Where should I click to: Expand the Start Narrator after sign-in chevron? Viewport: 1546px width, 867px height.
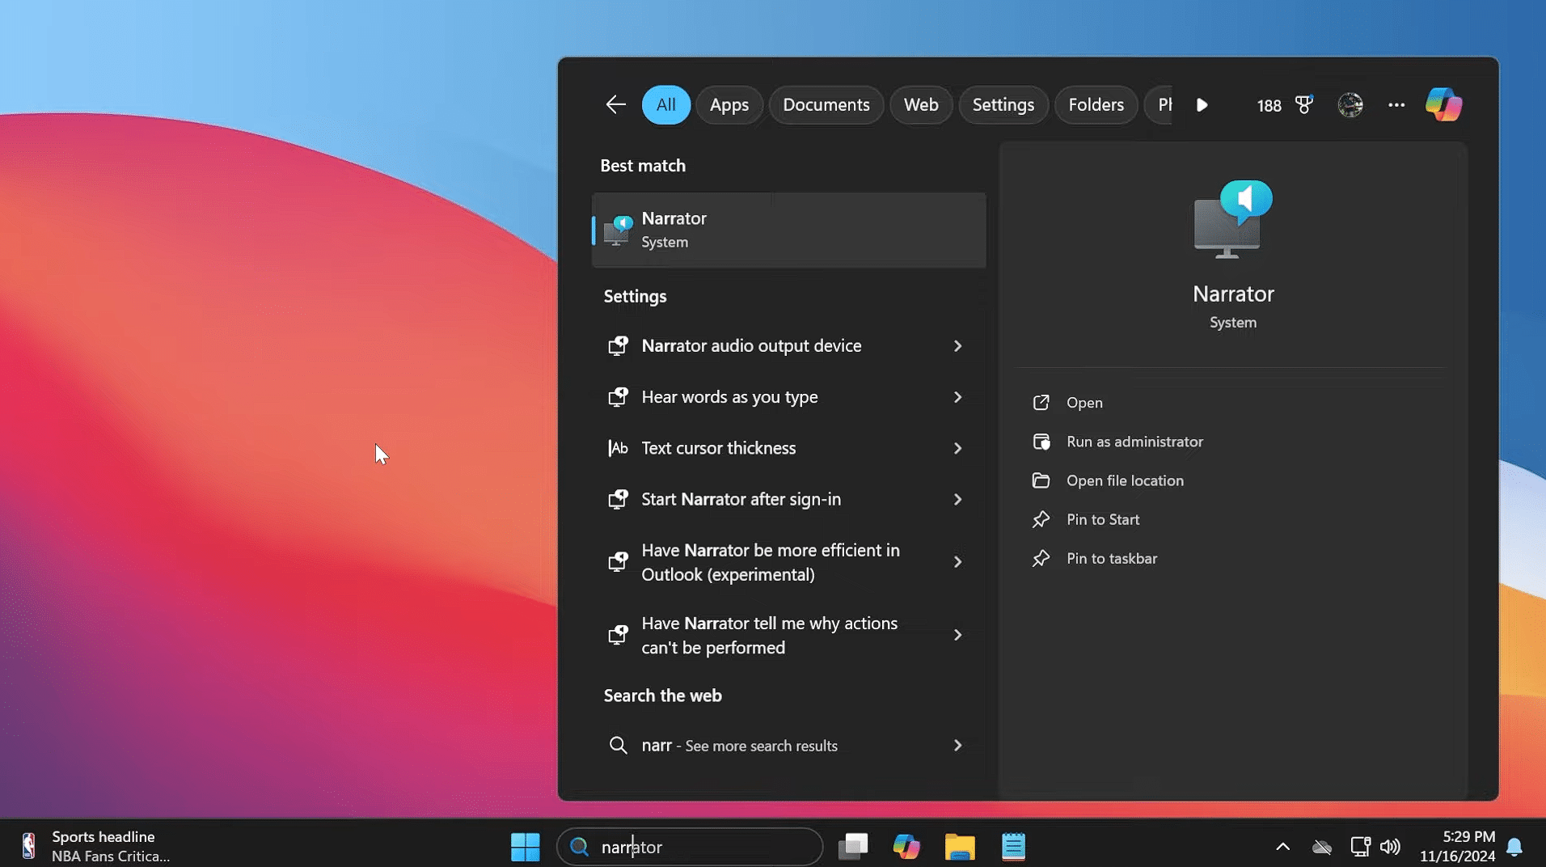click(957, 499)
